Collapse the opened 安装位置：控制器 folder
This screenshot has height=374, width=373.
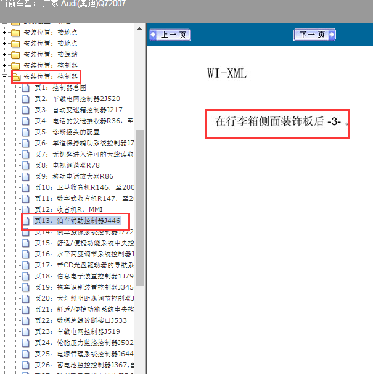pyautogui.click(x=4, y=76)
